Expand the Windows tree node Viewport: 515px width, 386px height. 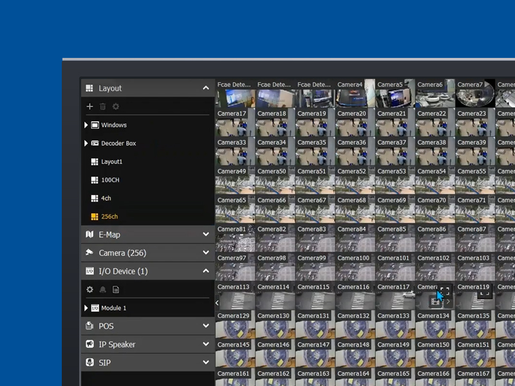86,125
